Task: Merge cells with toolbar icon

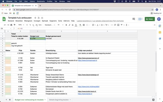Action: tap(87, 25)
